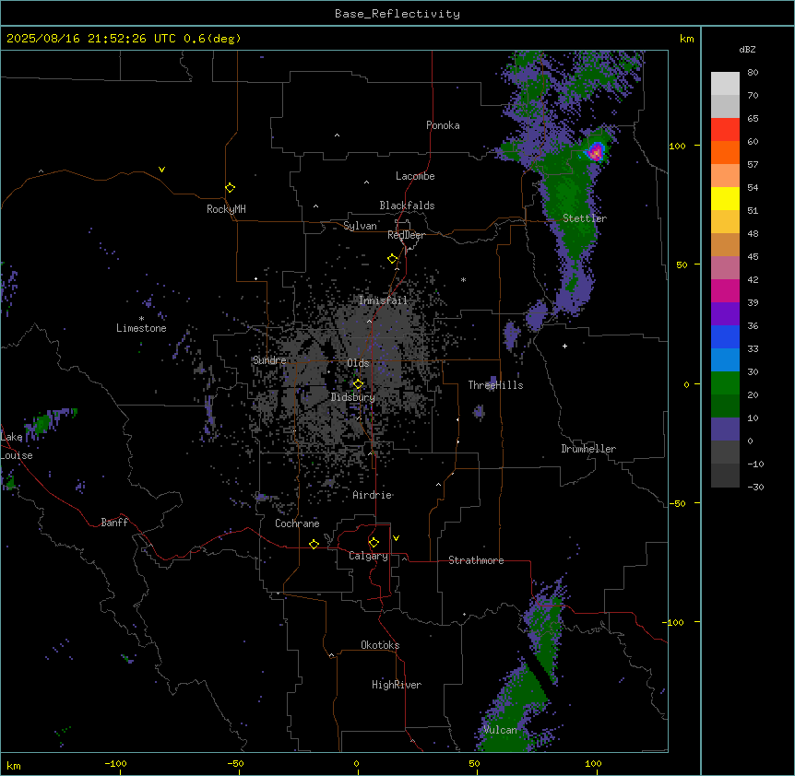795x776 pixels.
Task: Click the Airdrie label
Action: coord(373,495)
